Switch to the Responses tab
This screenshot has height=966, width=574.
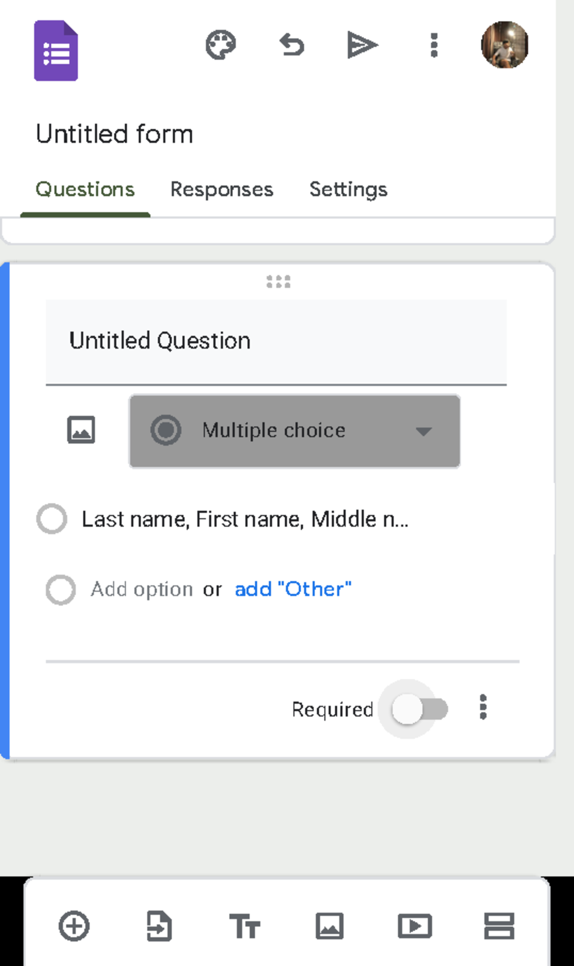tap(221, 189)
